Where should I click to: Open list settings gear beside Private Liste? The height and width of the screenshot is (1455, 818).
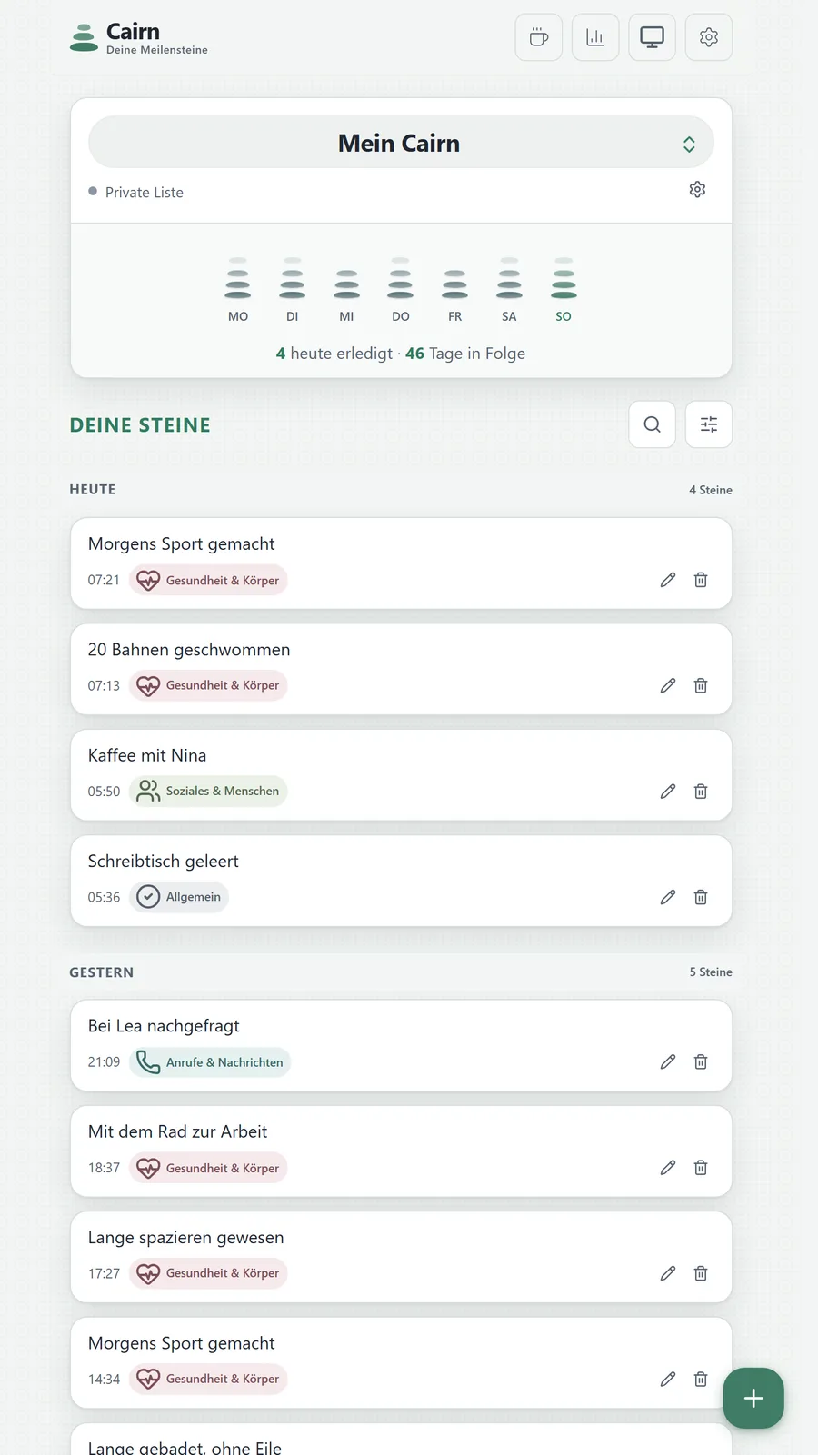click(x=697, y=190)
